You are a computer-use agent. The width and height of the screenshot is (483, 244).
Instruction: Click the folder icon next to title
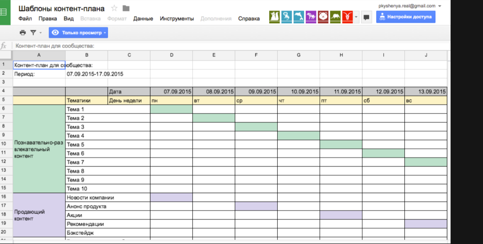tap(126, 8)
